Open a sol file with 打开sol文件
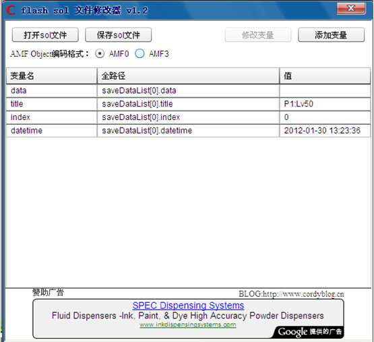Screen dimensions: 374x342 coord(45,35)
